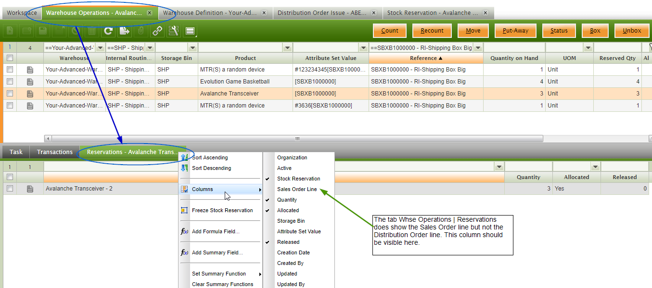The height and width of the screenshot is (288, 652).
Task: Click the Refresh toolbar icon
Action: coord(108,31)
